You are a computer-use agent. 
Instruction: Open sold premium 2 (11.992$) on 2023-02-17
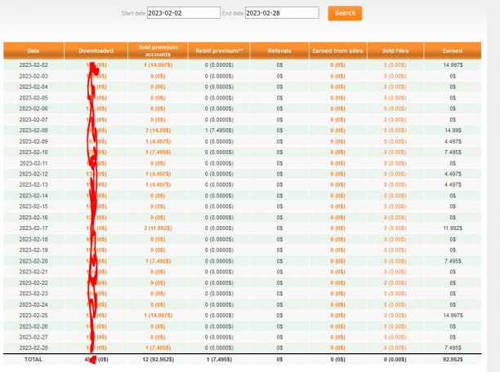coord(158,228)
